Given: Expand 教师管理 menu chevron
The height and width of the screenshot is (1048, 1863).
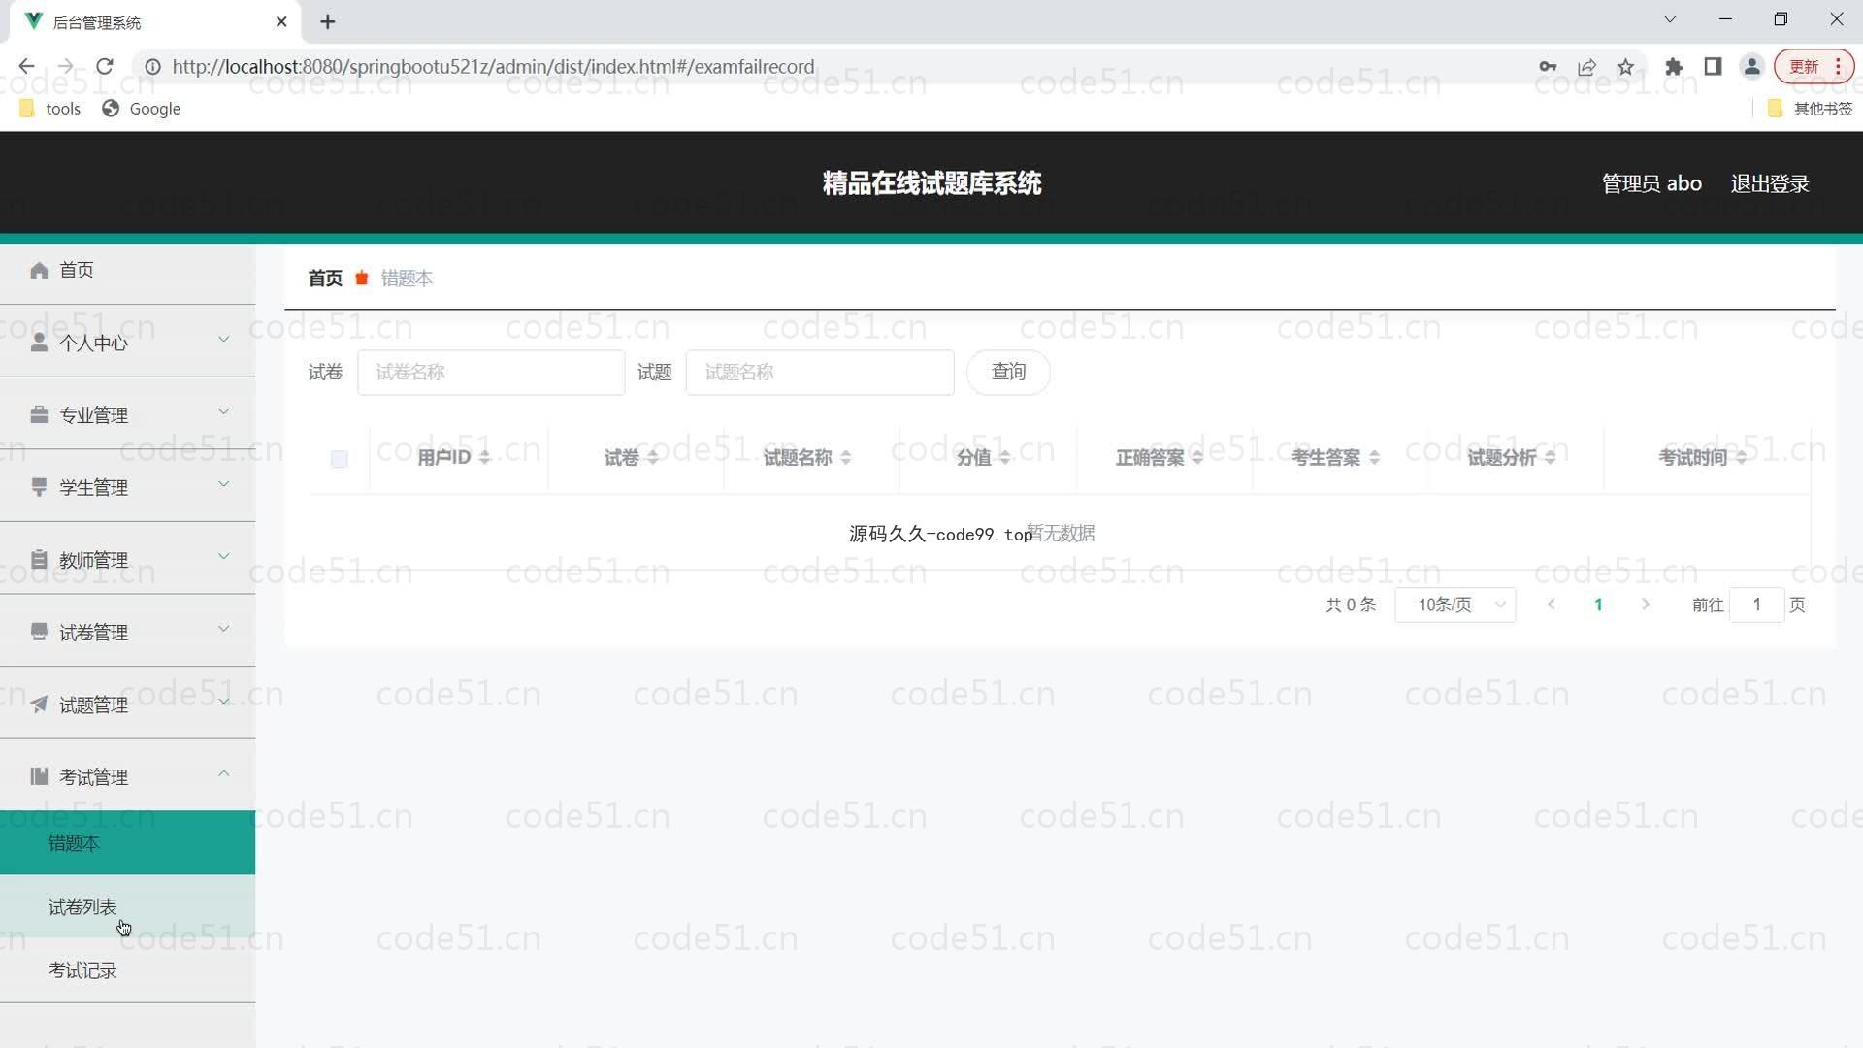Looking at the screenshot, I should click(224, 557).
